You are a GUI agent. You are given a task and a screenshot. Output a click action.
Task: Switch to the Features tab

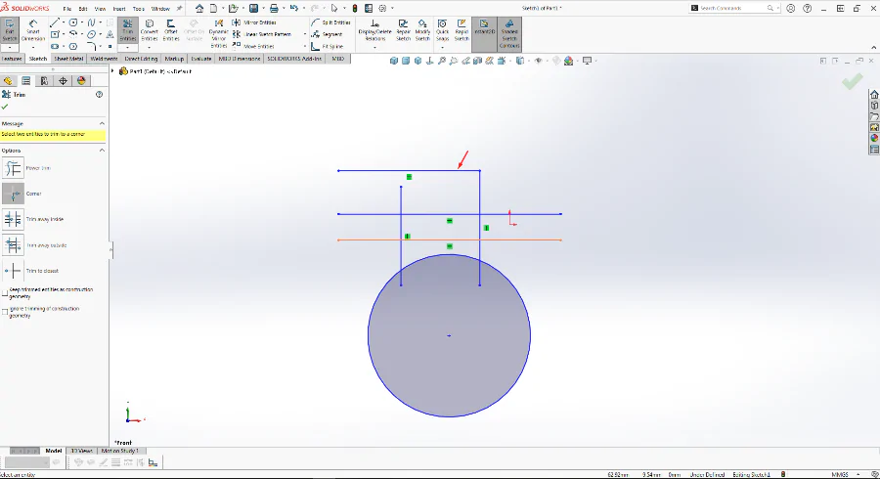coord(11,59)
